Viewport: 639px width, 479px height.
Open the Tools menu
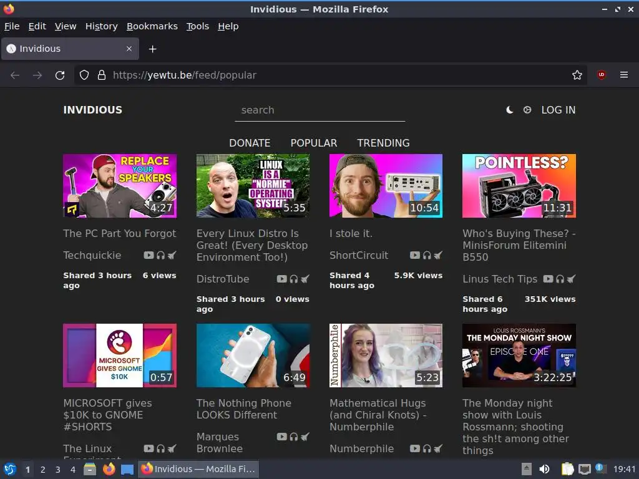[198, 26]
